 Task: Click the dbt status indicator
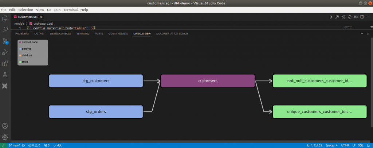tap(57, 145)
